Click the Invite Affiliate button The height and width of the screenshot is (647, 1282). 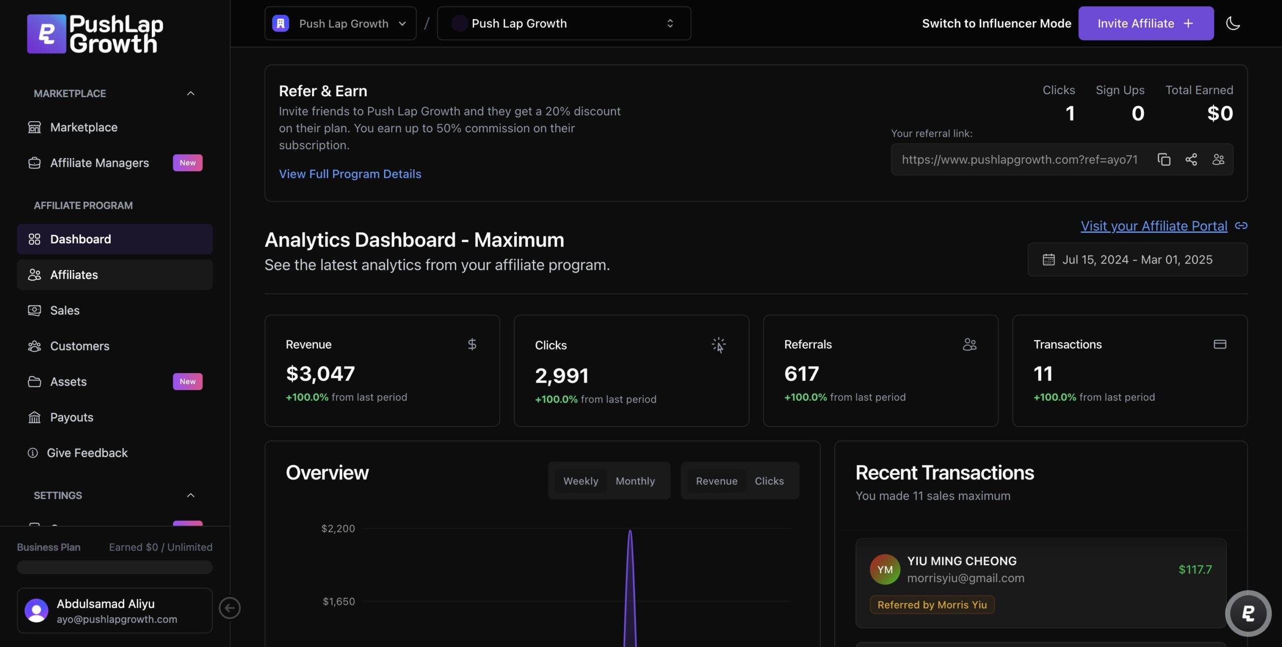(x=1145, y=23)
